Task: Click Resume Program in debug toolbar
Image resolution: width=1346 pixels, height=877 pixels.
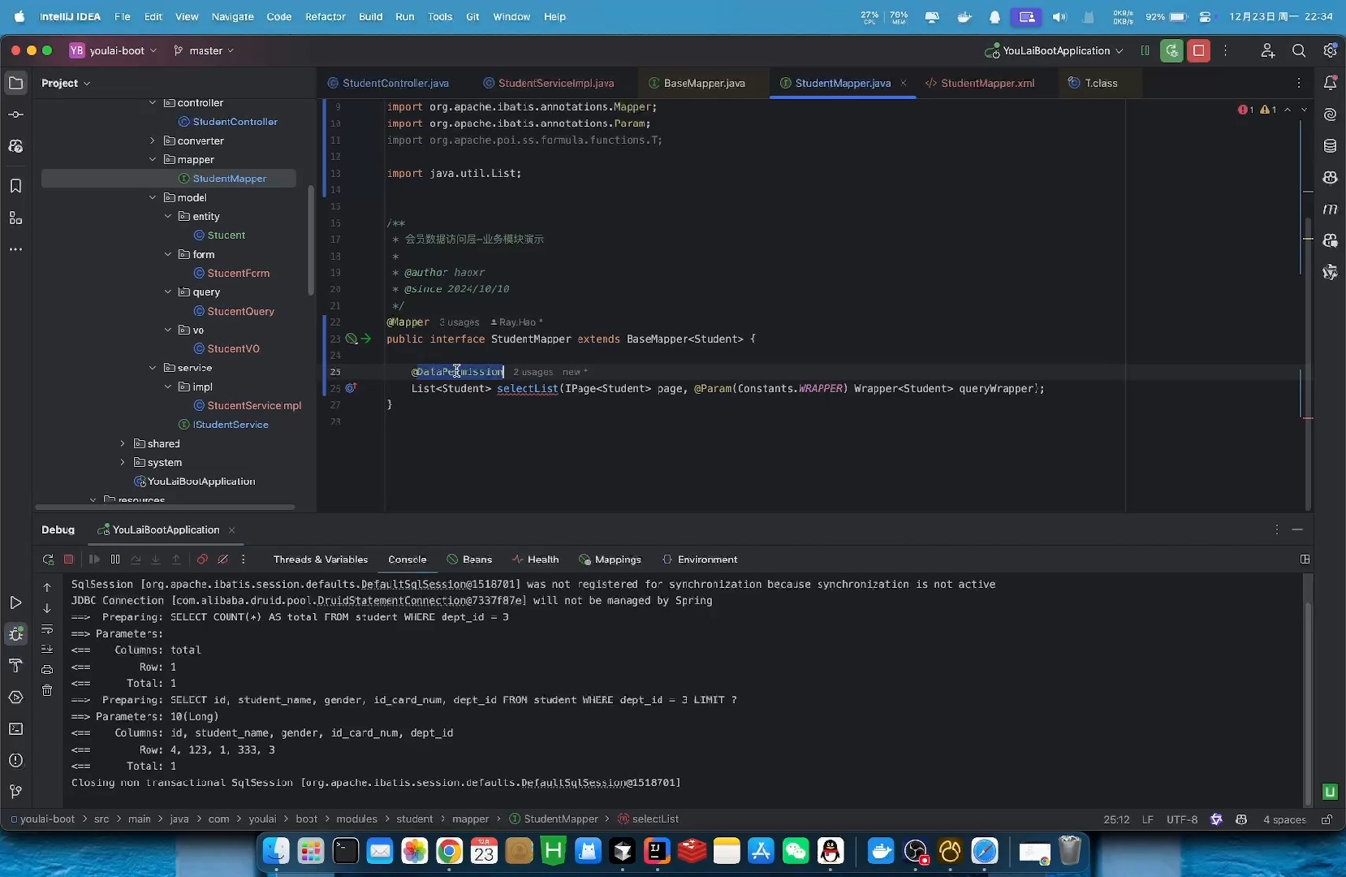Action: point(94,559)
